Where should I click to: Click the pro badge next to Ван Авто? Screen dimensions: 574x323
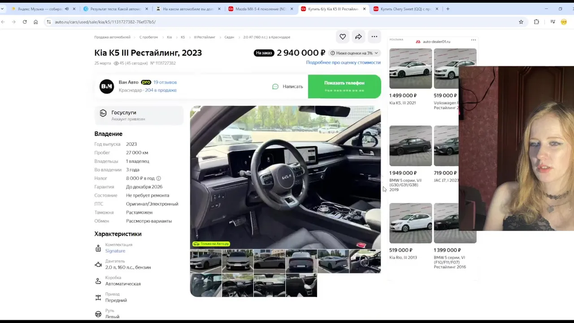coord(146,83)
